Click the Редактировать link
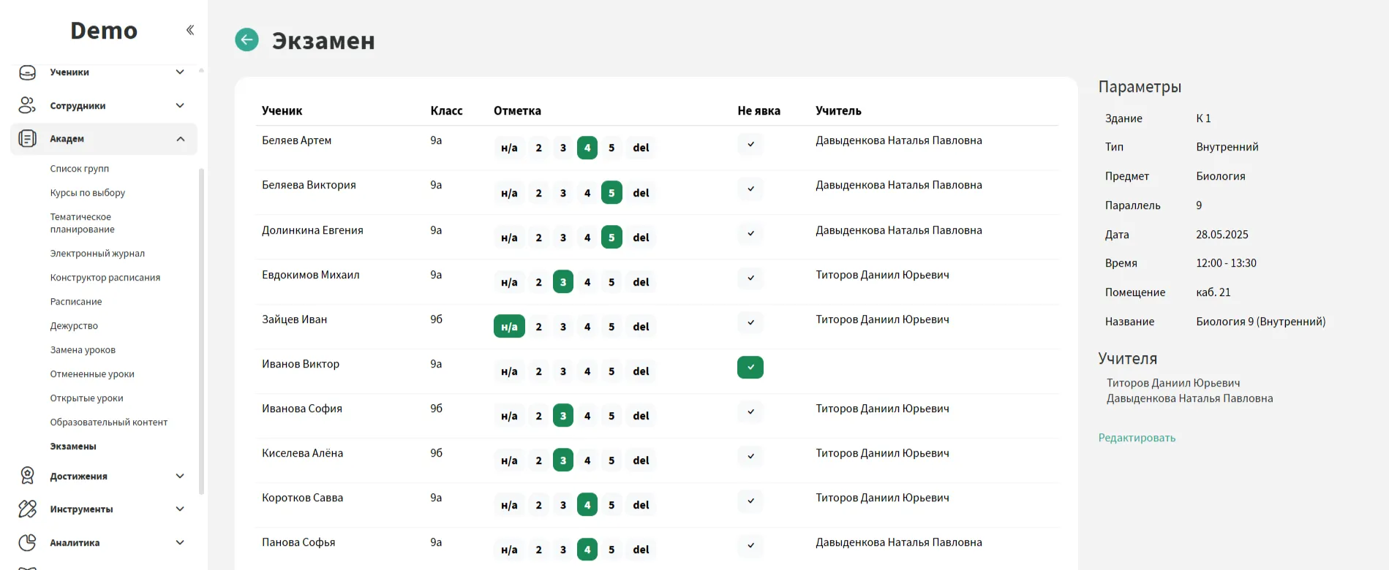Viewport: 1389px width, 570px height. pos(1137,438)
